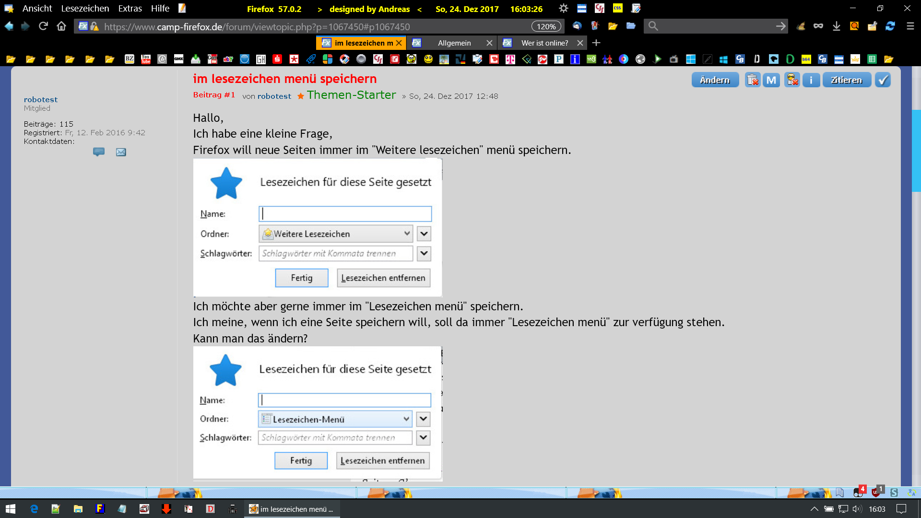The width and height of the screenshot is (921, 518).
Task: Reload the current page
Action: [x=43, y=26]
